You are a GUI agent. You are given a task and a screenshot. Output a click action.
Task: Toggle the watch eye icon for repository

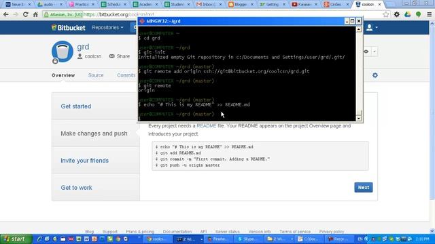(366, 52)
